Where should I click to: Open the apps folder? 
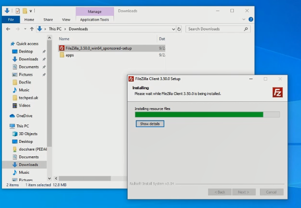(x=70, y=55)
